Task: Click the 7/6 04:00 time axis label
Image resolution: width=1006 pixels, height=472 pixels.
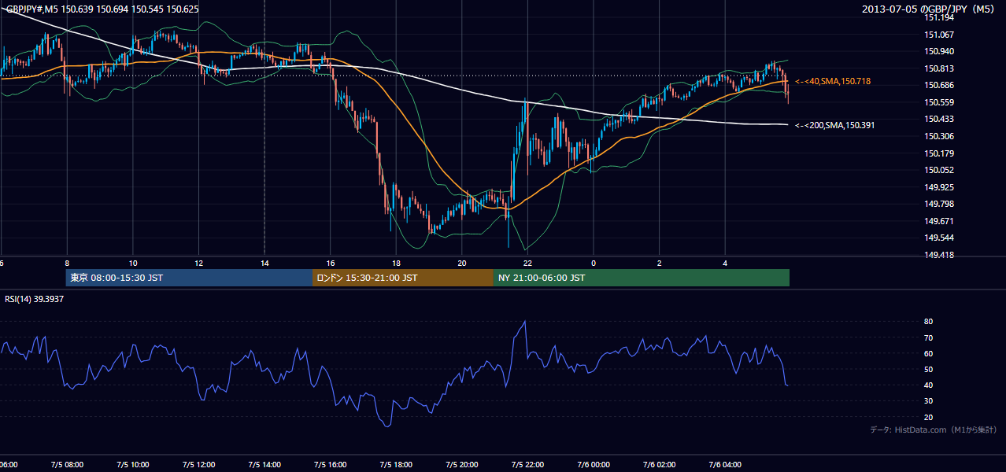Action: point(725,465)
